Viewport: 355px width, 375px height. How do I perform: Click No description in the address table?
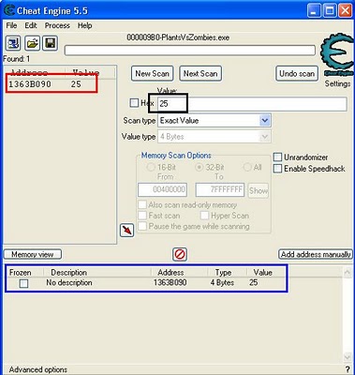pyautogui.click(x=69, y=283)
